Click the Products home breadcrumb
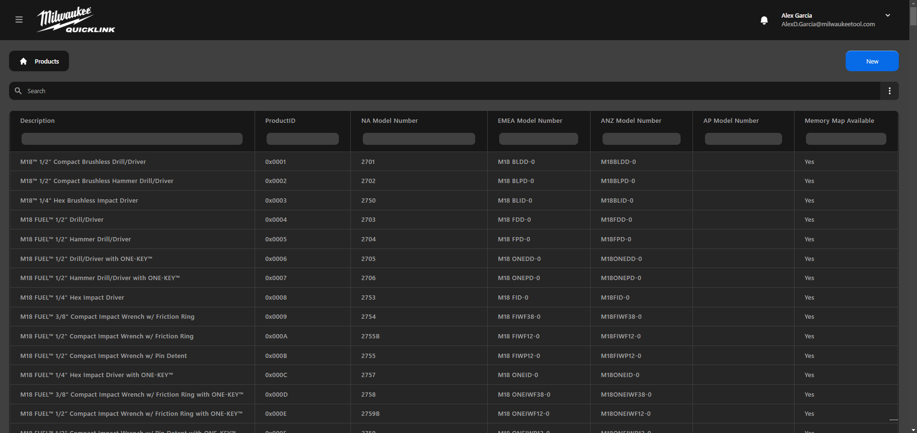This screenshot has width=917, height=433. point(39,61)
